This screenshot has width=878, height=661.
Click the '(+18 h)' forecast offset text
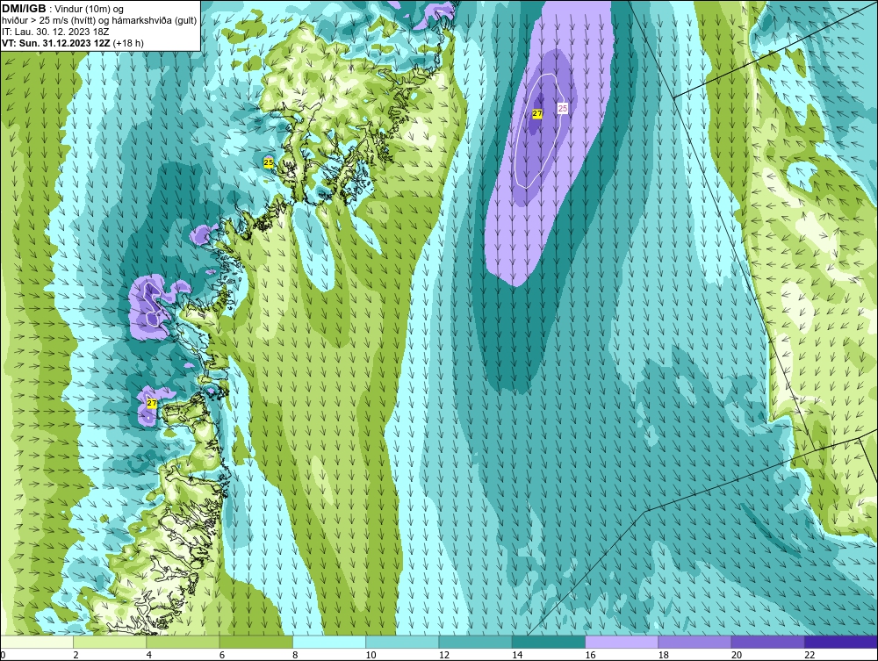pyautogui.click(x=128, y=43)
